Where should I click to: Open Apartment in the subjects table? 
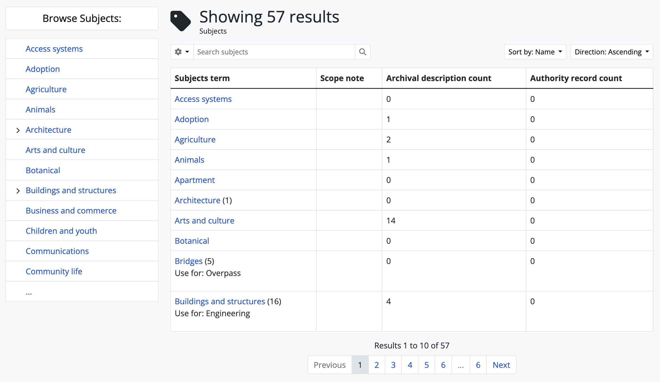[194, 180]
